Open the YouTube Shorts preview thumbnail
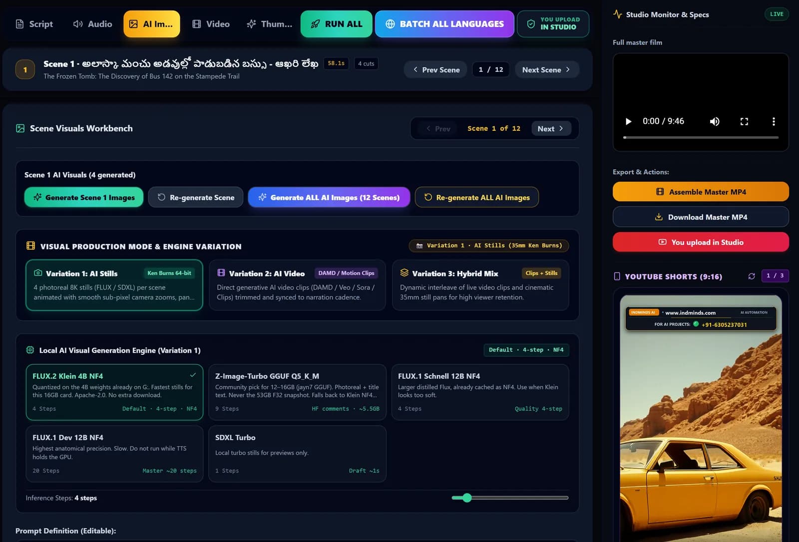The width and height of the screenshot is (799, 542). [701, 418]
